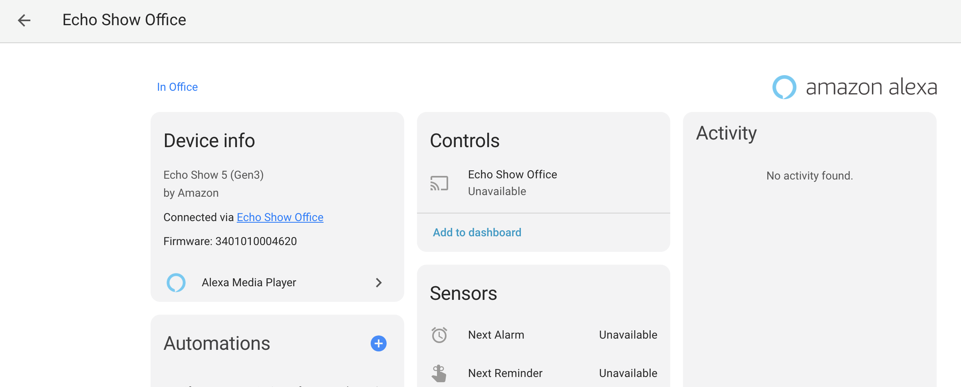
Task: Click the Next Reminder 'Unavailable' state
Action: tap(628, 373)
